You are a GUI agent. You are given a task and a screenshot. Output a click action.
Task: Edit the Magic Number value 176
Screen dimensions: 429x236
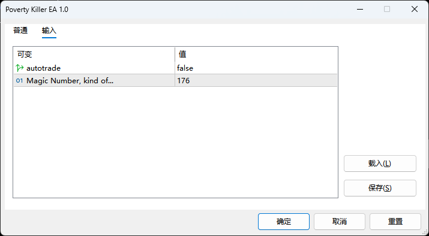point(256,81)
